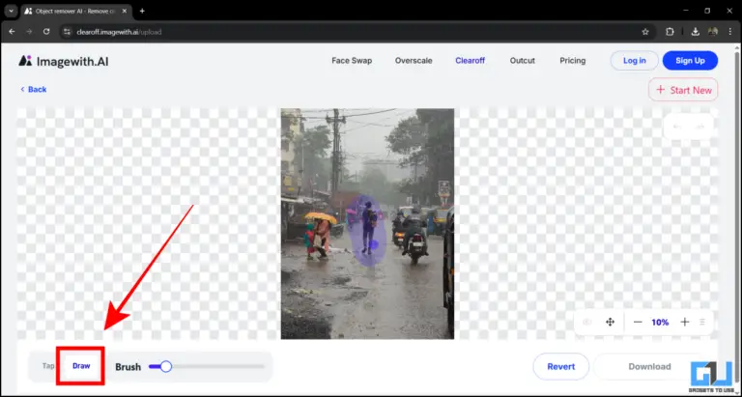Click the Brush size slider handle
742x397 pixels.
point(166,366)
